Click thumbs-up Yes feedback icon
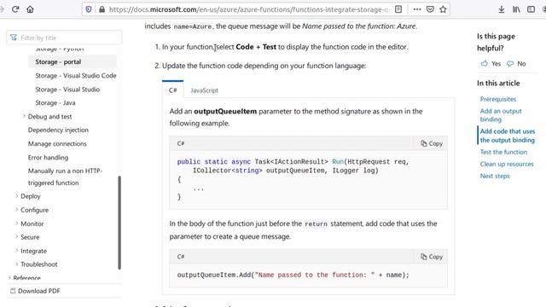This screenshot has height=307, width=546. coord(485,63)
